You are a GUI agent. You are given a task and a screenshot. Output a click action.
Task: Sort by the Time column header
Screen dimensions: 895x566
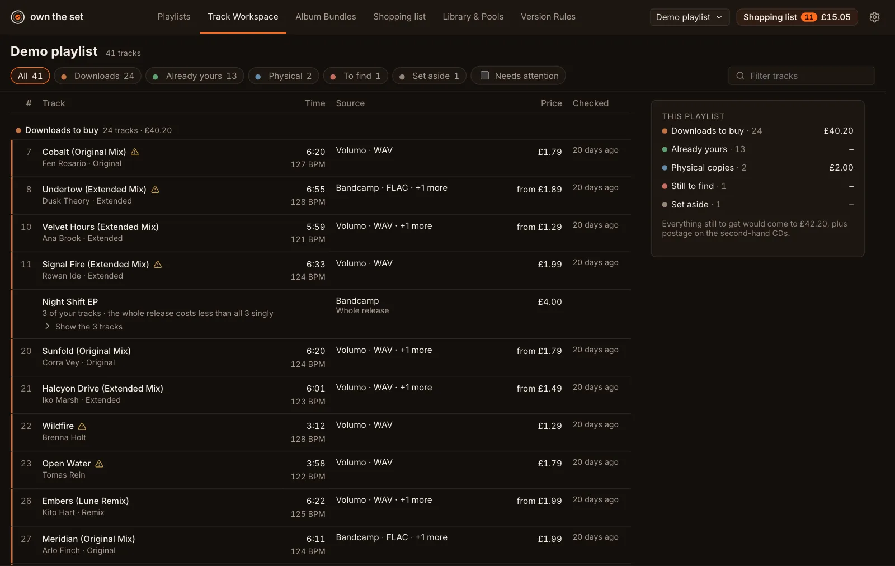(x=315, y=103)
